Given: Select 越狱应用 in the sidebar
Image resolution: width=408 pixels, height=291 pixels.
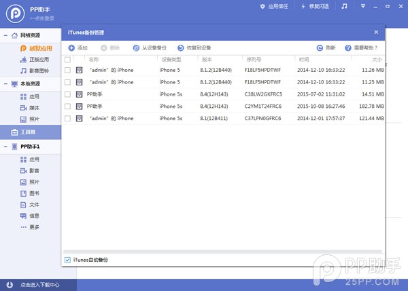Looking at the screenshot, I should [x=40, y=48].
